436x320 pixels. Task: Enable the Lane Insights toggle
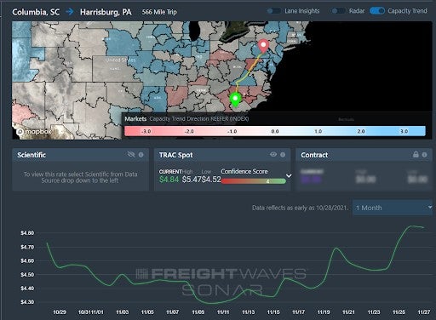click(x=274, y=11)
